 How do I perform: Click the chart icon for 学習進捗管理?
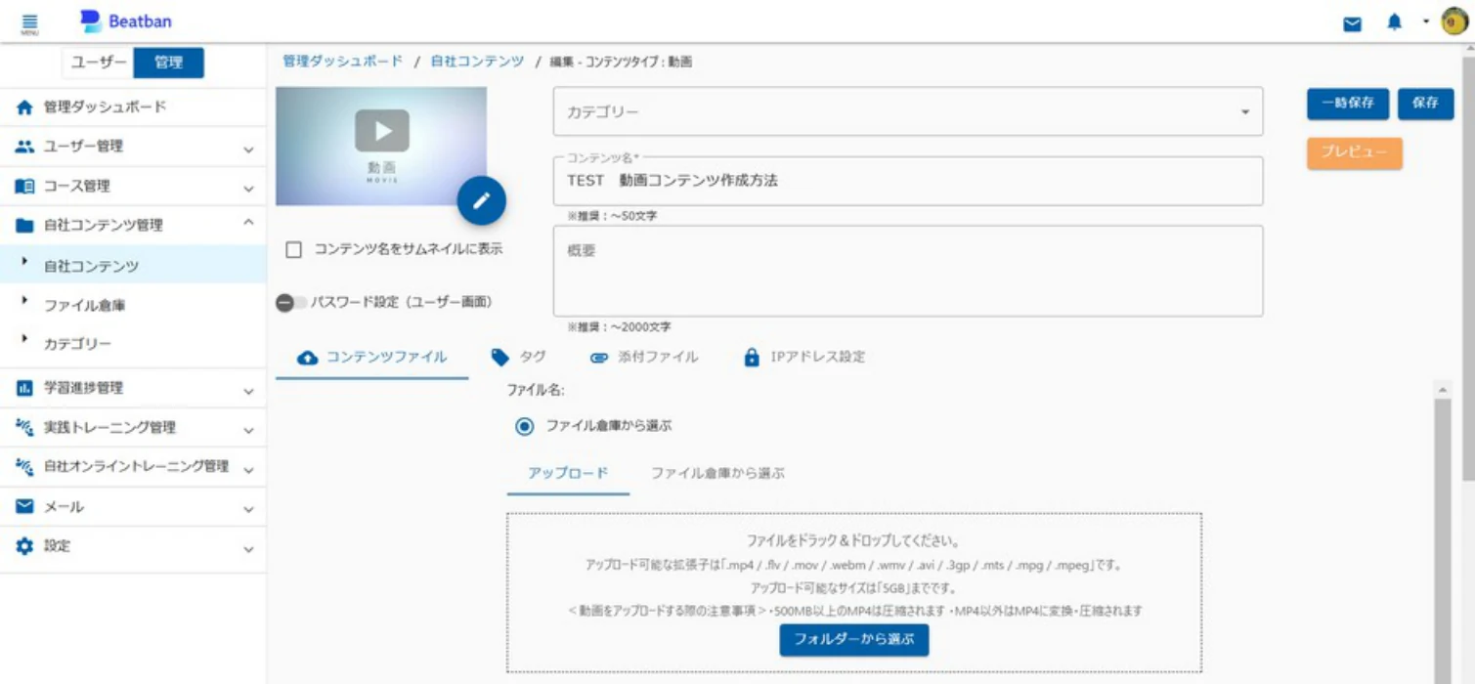24,388
